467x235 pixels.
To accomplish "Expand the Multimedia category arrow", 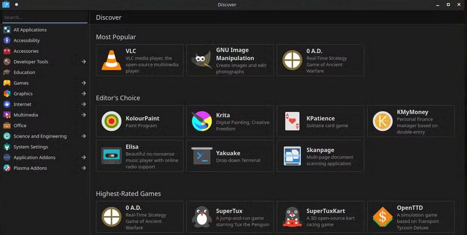I will pyautogui.click(x=84, y=115).
